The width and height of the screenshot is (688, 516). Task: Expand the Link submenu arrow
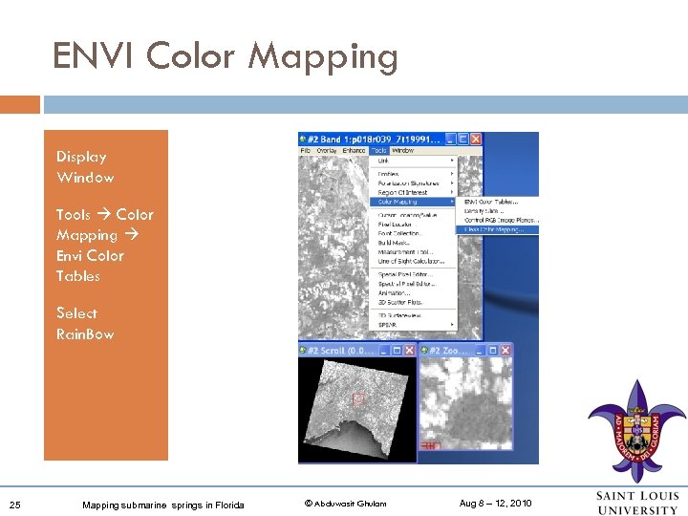pos(452,161)
